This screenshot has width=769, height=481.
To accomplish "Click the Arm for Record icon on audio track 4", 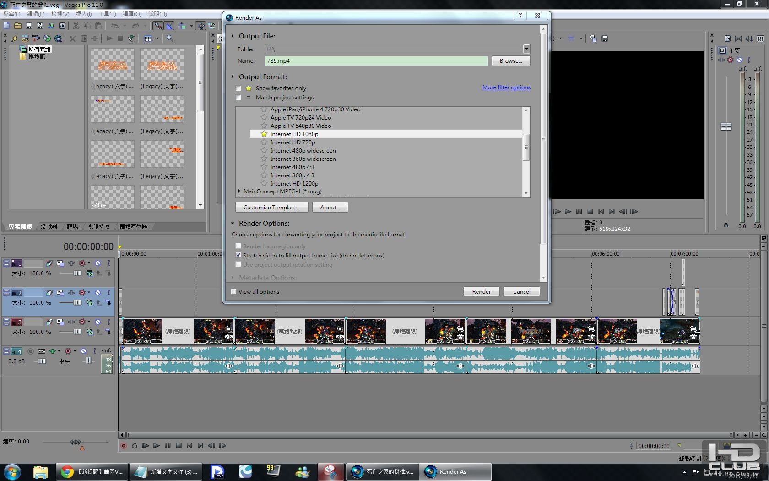I will pos(31,351).
